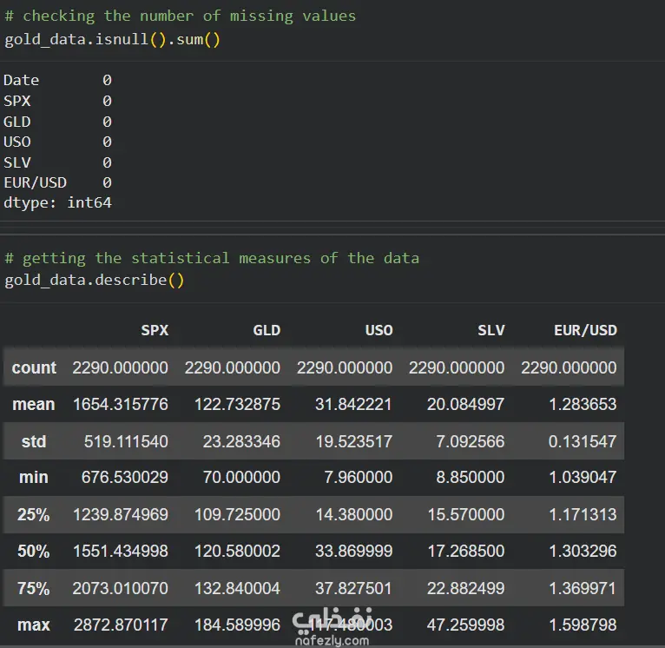Viewport: 665px width, 648px height.
Task: Select GLD 75% value 132.840004
Action: click(238, 589)
